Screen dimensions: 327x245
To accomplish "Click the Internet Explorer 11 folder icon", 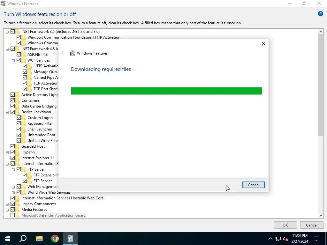I will tap(18, 158).
